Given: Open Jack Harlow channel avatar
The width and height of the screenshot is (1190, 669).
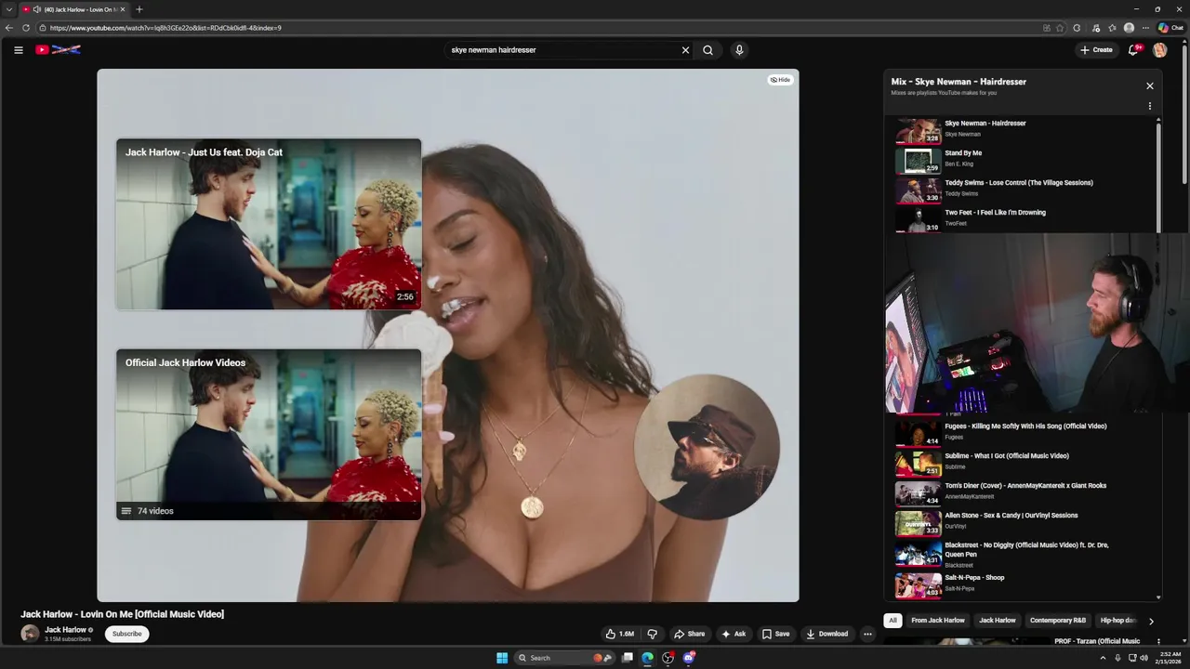Looking at the screenshot, I should [x=30, y=634].
